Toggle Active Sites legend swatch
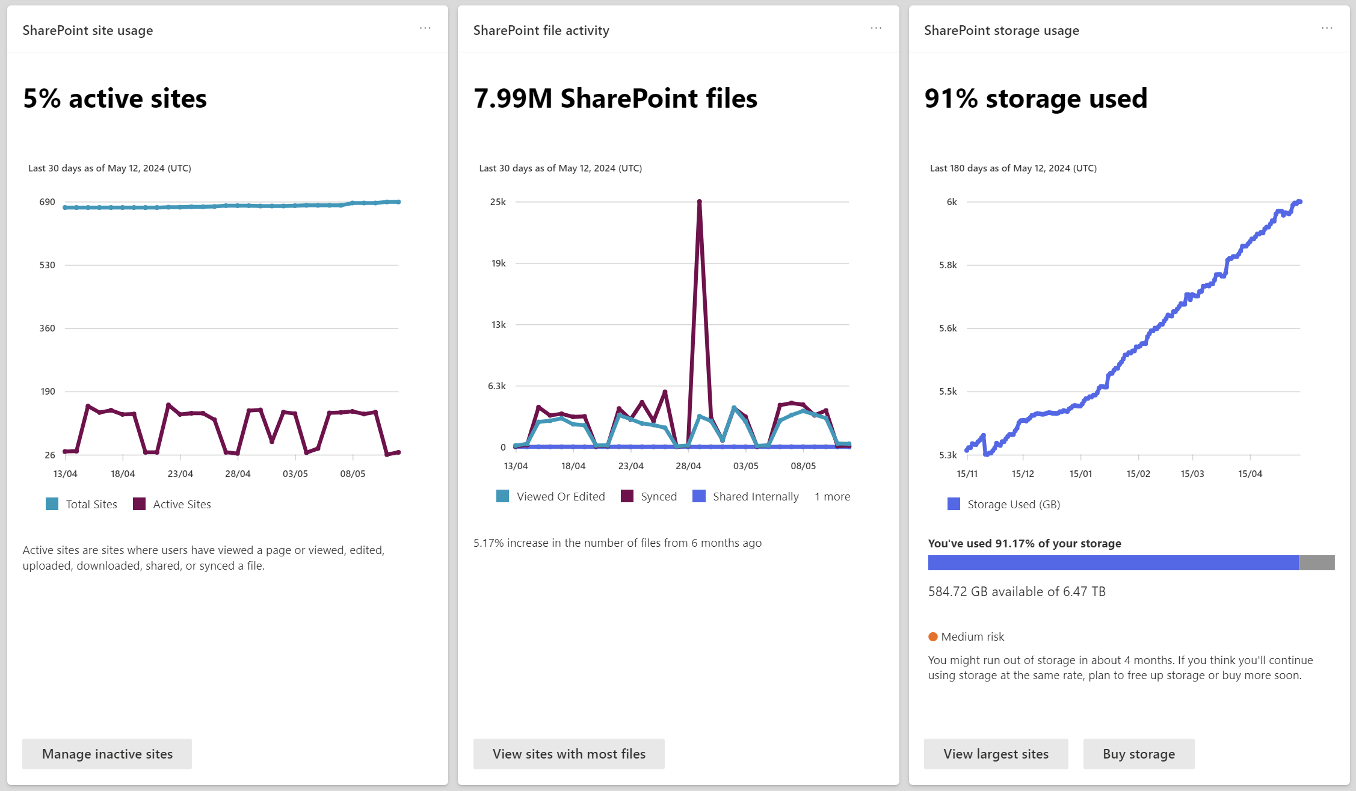Screen dimensions: 1356x791 (x=139, y=504)
